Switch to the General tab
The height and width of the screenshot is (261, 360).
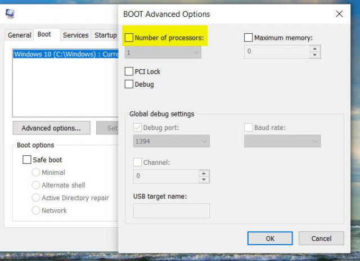click(x=19, y=35)
